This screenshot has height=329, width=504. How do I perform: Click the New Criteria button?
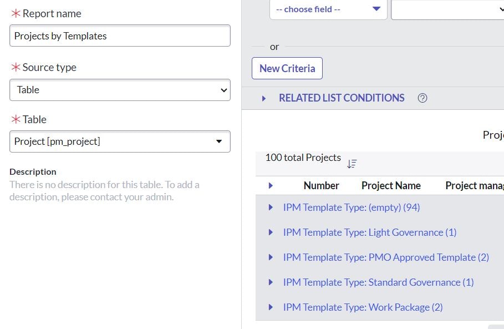click(287, 68)
